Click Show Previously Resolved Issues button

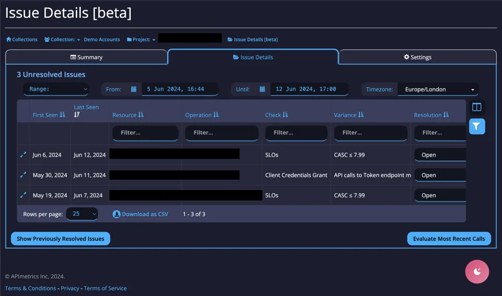60,238
